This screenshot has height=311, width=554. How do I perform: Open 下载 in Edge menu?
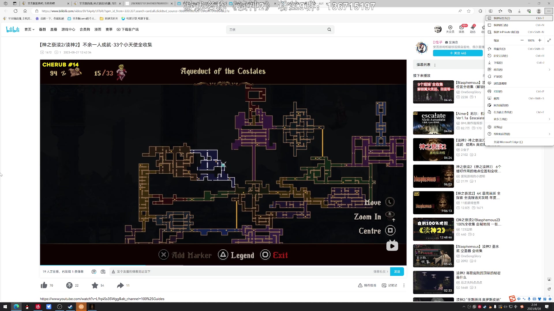tap(519, 62)
